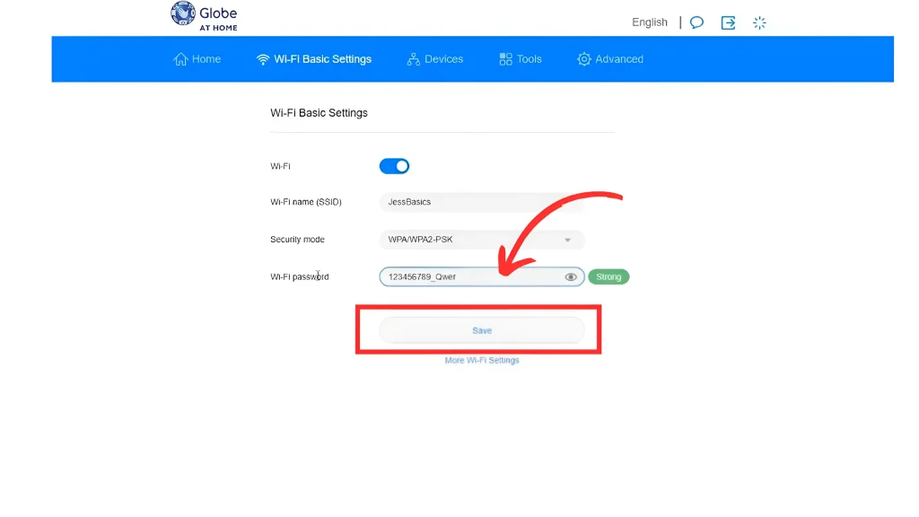This screenshot has height=517, width=919.
Task: Open the More Wi-Fi Settings link
Action: [x=482, y=361]
